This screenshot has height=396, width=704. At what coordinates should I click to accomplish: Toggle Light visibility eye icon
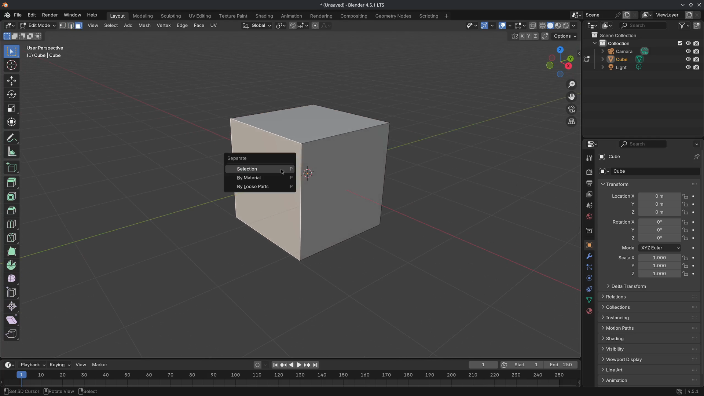click(688, 67)
